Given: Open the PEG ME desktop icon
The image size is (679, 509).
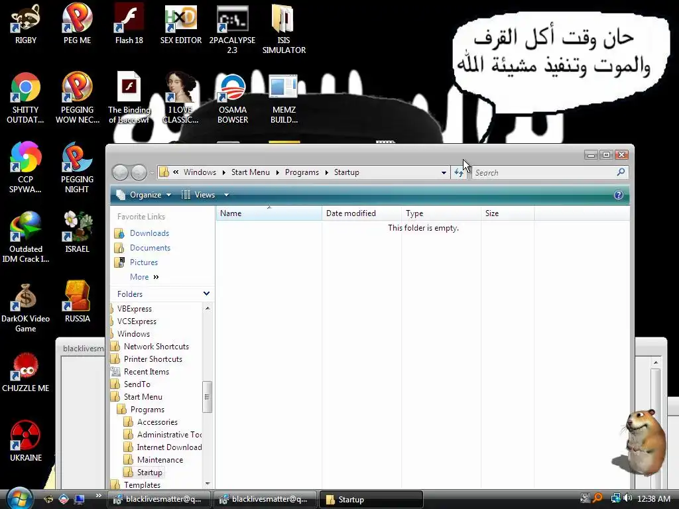Looking at the screenshot, I should (77, 25).
